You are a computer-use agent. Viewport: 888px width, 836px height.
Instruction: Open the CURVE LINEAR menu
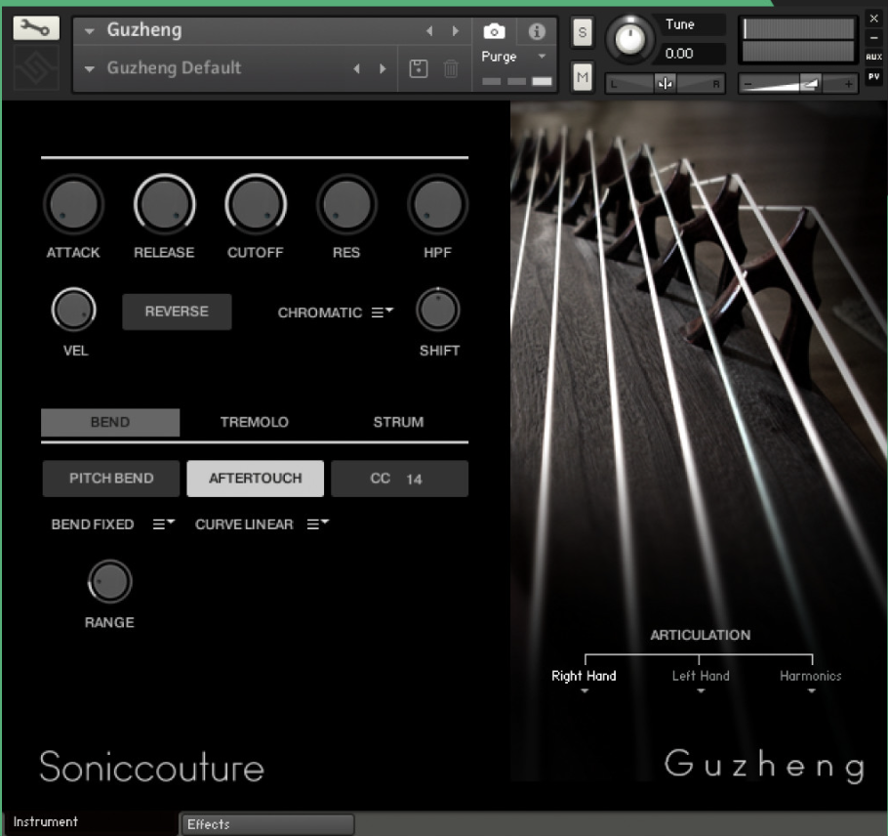pyautogui.click(x=318, y=523)
